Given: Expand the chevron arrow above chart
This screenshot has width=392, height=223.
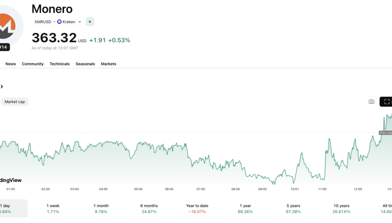Looking at the screenshot, I should click(2, 87).
